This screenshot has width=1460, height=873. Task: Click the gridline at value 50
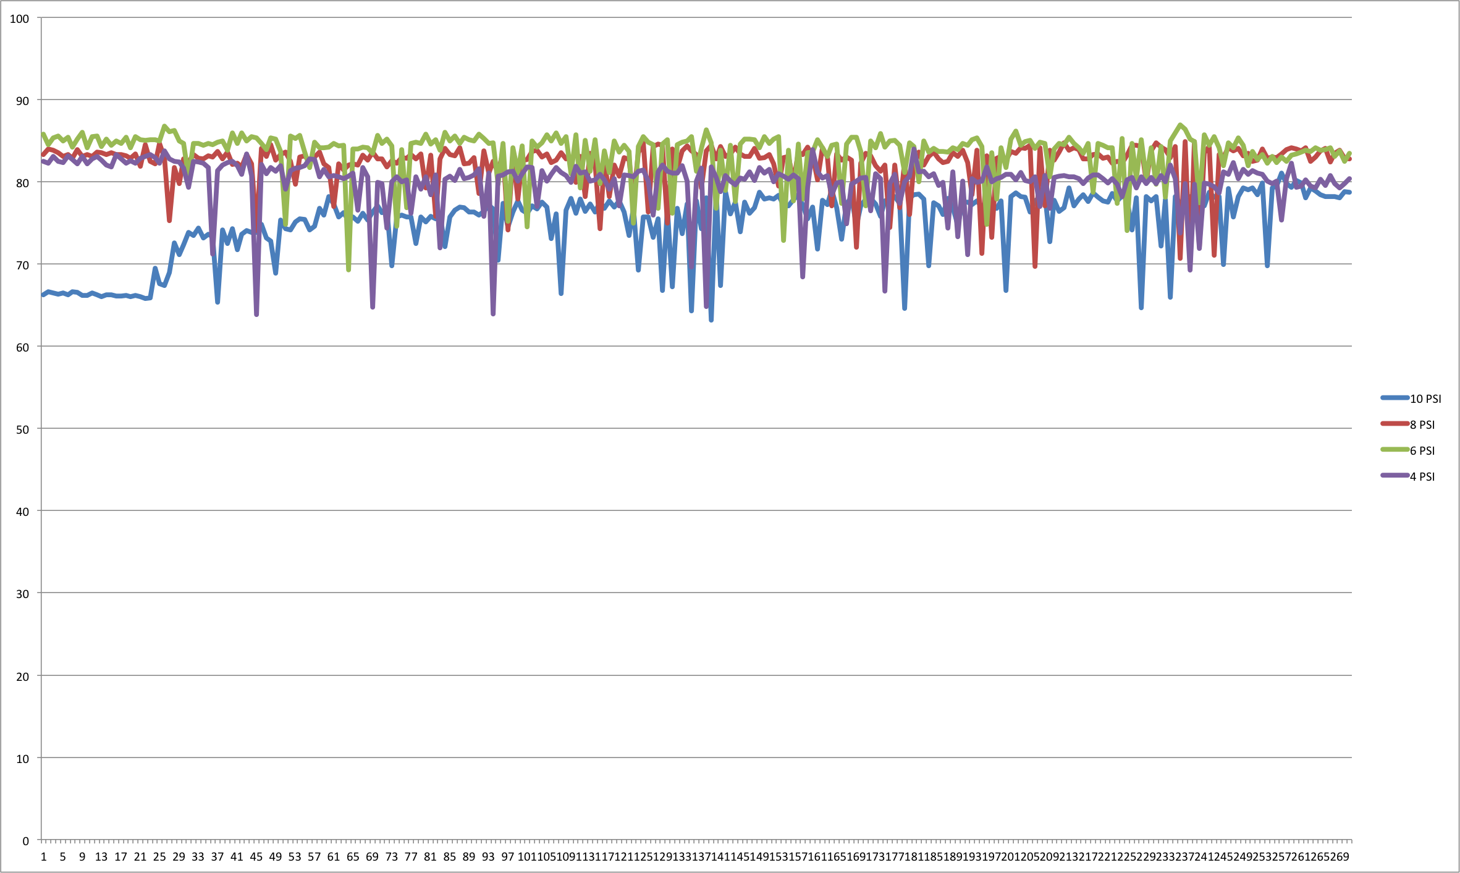click(680, 429)
